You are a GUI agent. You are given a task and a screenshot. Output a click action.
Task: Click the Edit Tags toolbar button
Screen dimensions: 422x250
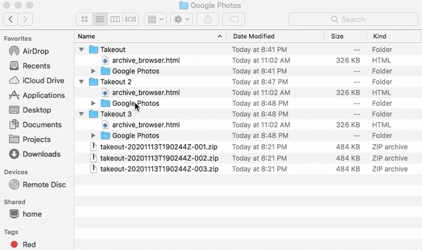coord(233,19)
